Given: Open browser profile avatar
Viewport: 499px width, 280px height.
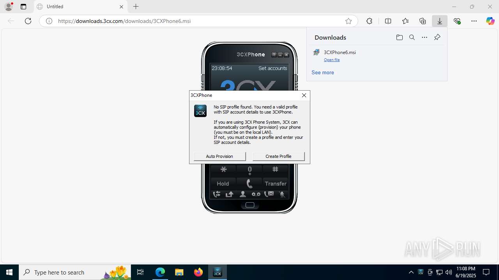Looking at the screenshot, I should (x=9, y=7).
